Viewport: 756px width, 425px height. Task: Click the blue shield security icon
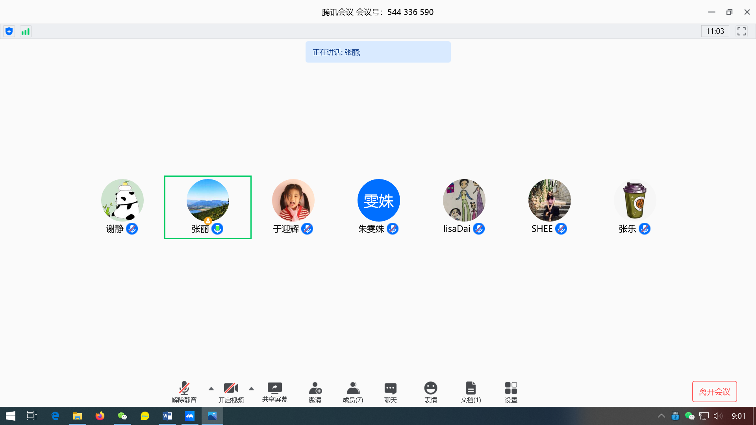(x=9, y=31)
